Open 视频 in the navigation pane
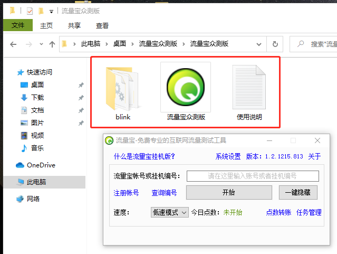Image resolution: width=337 pixels, height=254 pixels. tap(37, 136)
